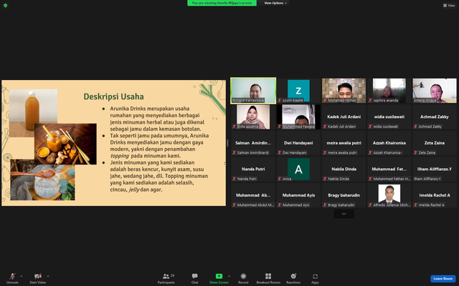Screen dimensions: 459x286
Task: Expand Share Screen options arrow
Action: point(229,276)
